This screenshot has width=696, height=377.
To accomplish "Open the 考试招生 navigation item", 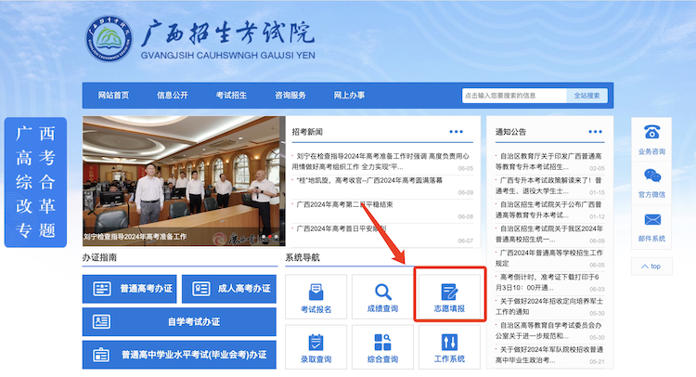I will click(x=231, y=95).
